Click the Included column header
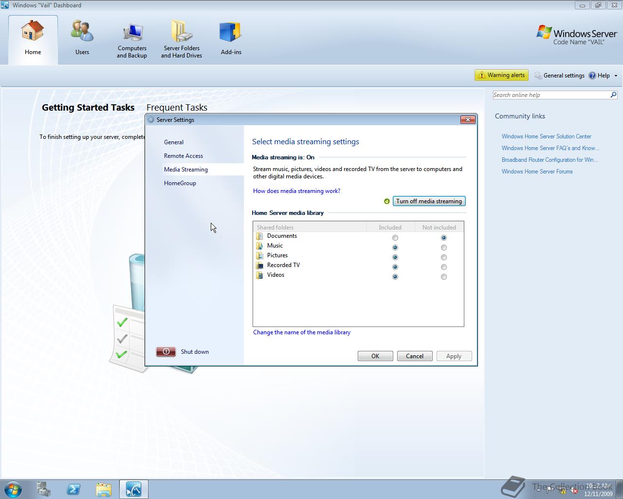Viewport: 623px width, 499px height. [x=390, y=227]
